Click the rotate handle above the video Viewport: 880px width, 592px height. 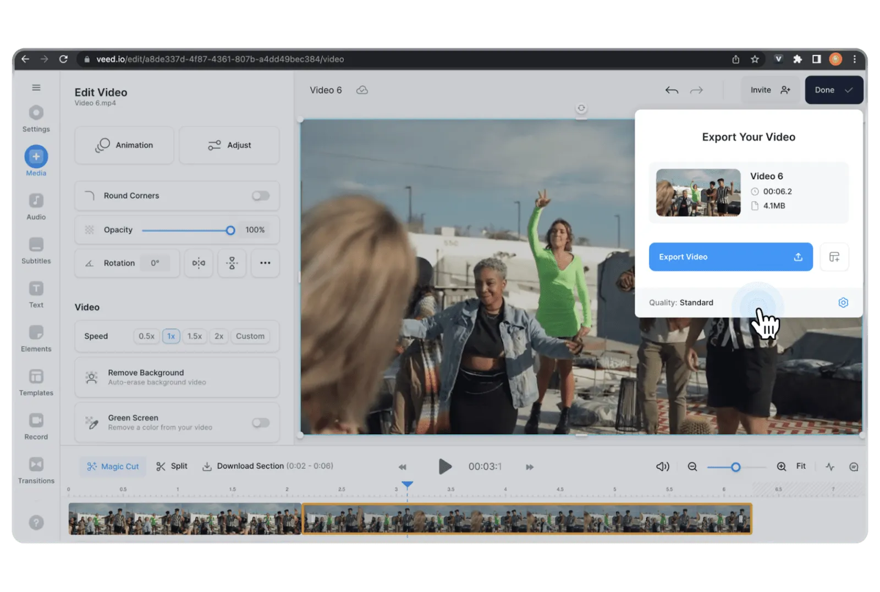[x=581, y=108]
